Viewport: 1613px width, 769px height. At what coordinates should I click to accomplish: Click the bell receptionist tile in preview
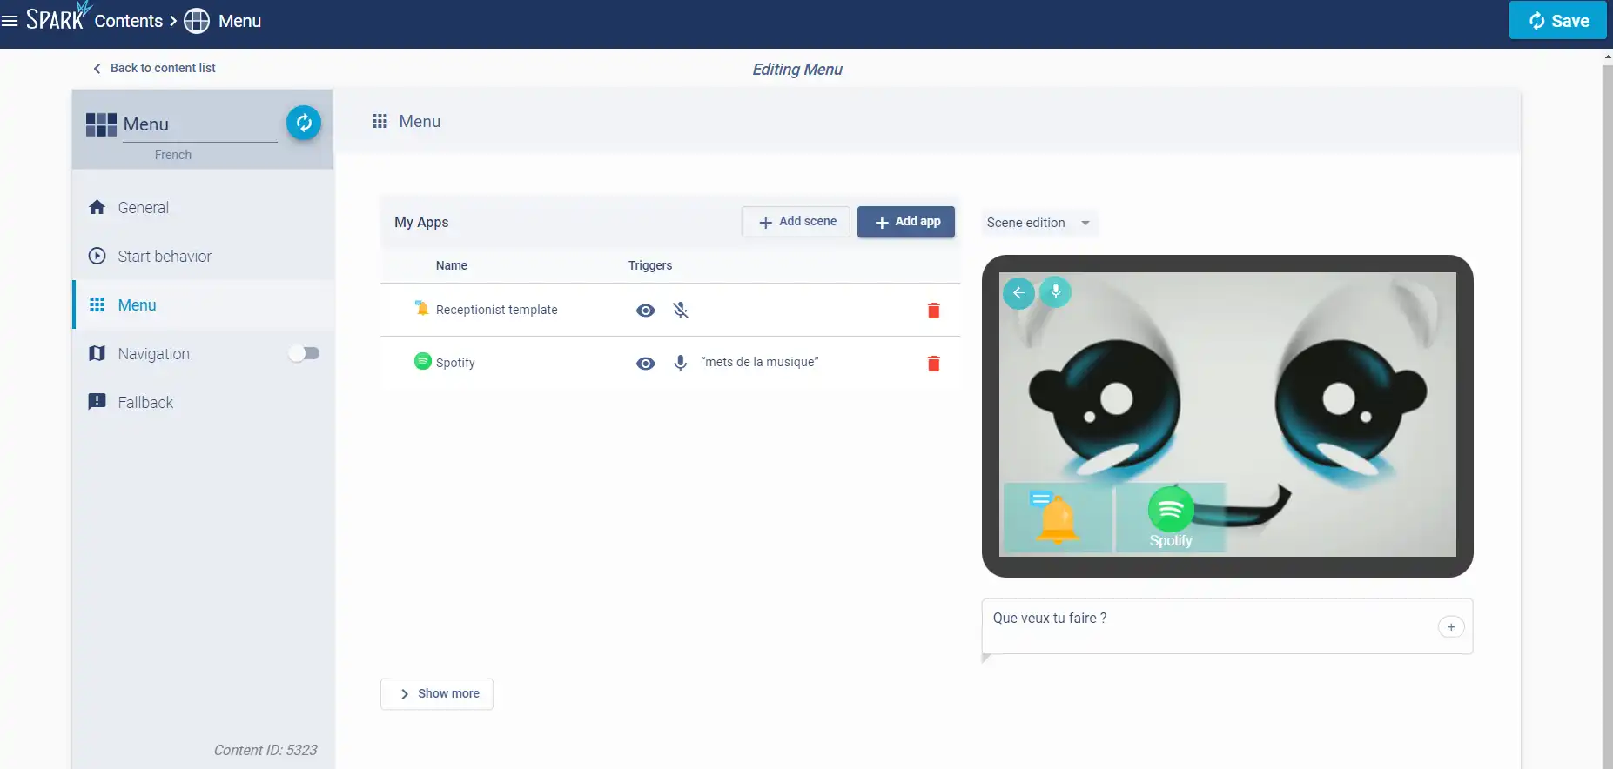pyautogui.click(x=1058, y=518)
